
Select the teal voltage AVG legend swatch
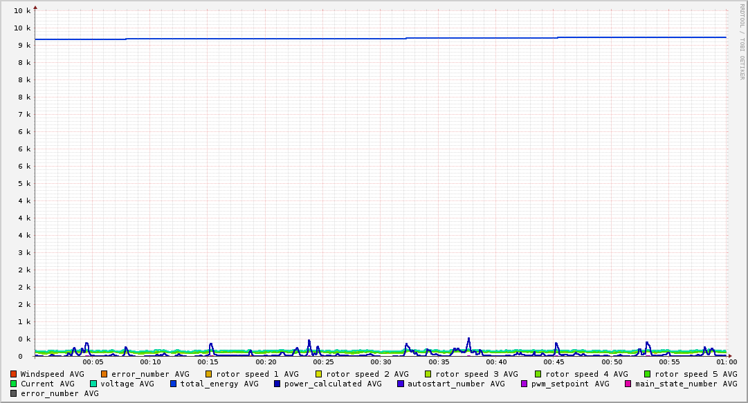click(93, 384)
